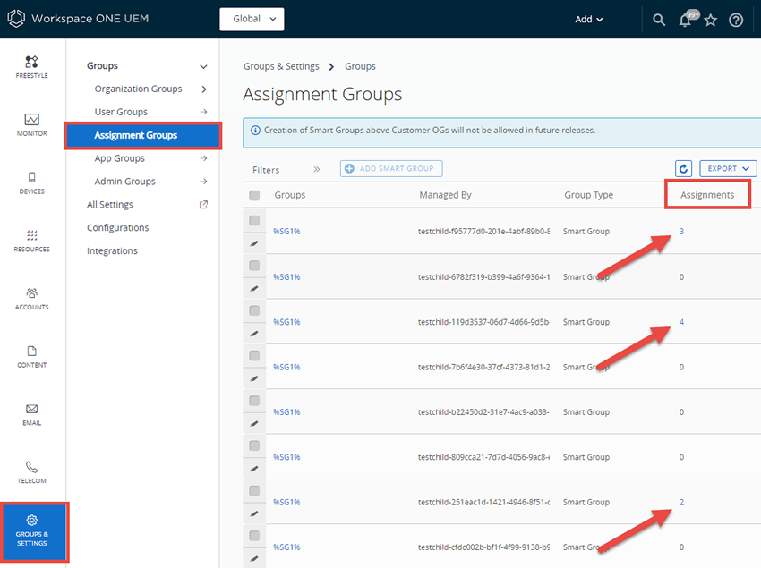Viewport: 761px width, 568px height.
Task: Open All Settings external link icon
Action: pyautogui.click(x=203, y=205)
